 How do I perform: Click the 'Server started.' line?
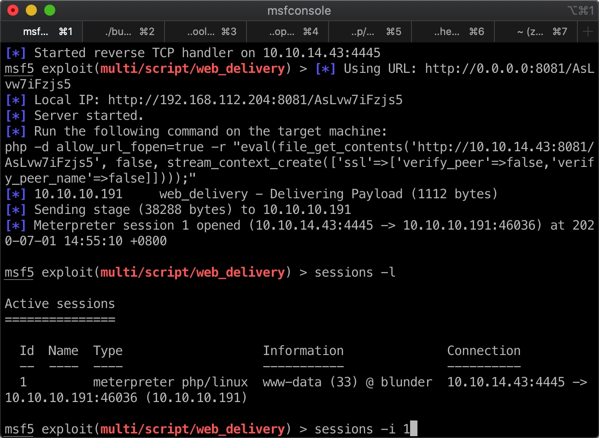74,116
